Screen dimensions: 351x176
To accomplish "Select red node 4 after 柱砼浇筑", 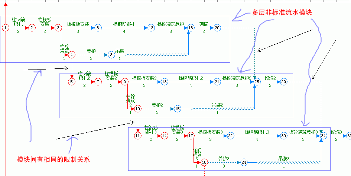I will coord(72,55).
